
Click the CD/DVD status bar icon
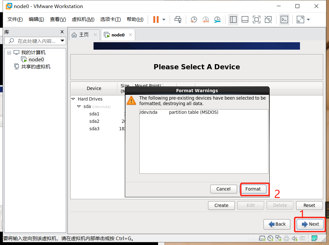point(270,239)
